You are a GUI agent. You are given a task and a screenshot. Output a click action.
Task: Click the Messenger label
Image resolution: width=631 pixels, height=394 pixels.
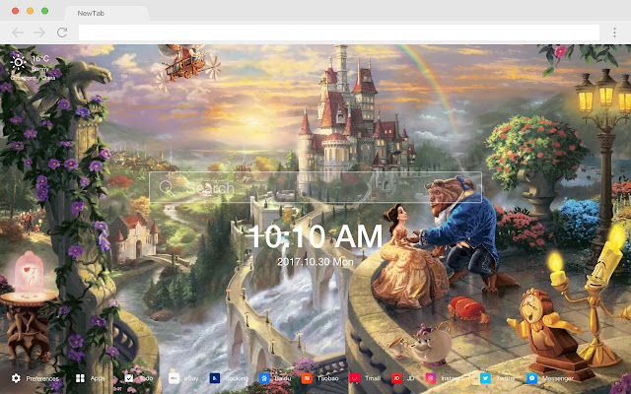pos(557,378)
